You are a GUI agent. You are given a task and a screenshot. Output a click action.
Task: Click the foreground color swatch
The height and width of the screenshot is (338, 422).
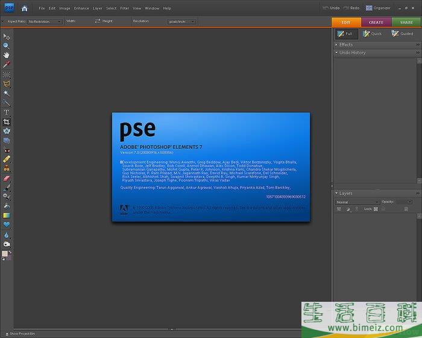click(x=5, y=253)
